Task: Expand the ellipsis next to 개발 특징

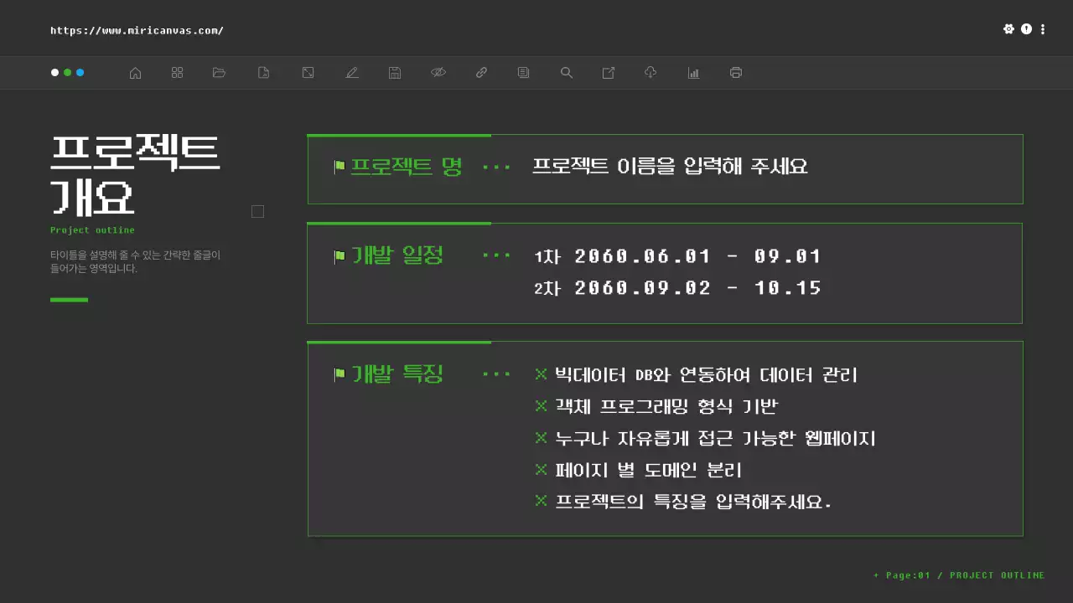Action: point(496,374)
